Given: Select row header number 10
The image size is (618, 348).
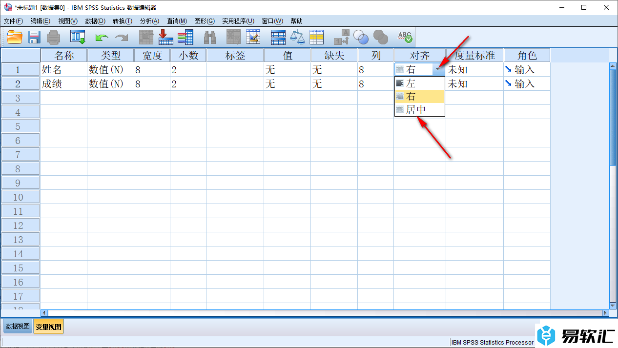Looking at the screenshot, I should [21, 197].
